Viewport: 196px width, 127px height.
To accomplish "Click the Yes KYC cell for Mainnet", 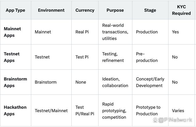I will [x=175, y=32].
